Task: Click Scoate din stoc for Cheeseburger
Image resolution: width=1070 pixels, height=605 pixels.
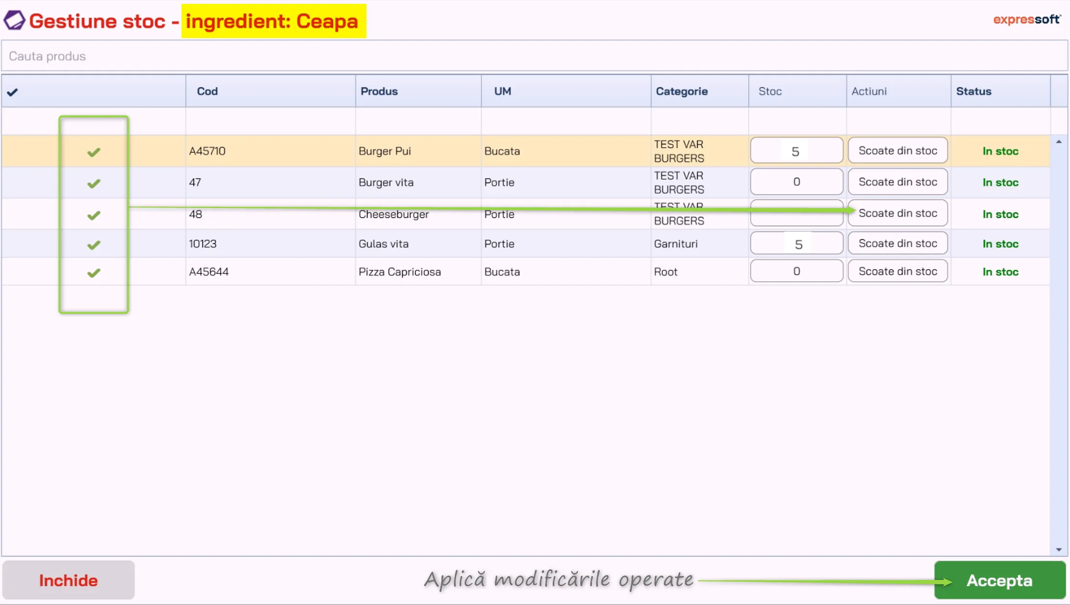Action: point(898,213)
